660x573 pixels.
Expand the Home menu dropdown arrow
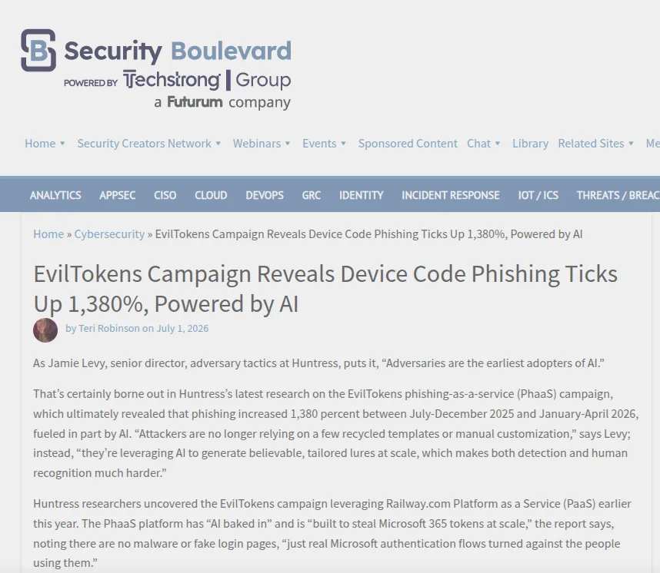coord(62,144)
